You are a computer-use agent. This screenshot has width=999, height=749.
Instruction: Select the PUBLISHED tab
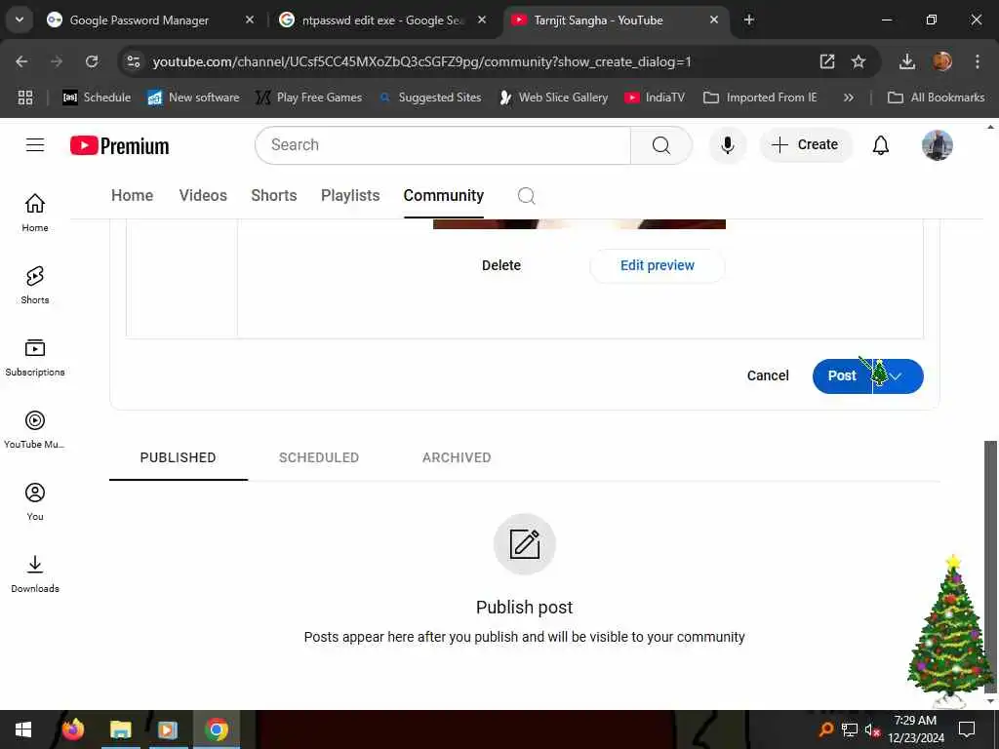[x=178, y=457]
